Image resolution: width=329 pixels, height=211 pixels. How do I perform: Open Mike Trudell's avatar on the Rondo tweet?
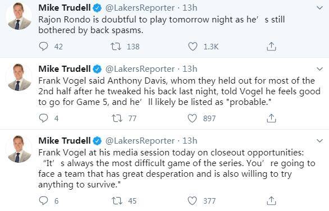[x=19, y=16]
